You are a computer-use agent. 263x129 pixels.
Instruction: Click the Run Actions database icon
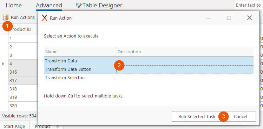[x=6, y=17]
